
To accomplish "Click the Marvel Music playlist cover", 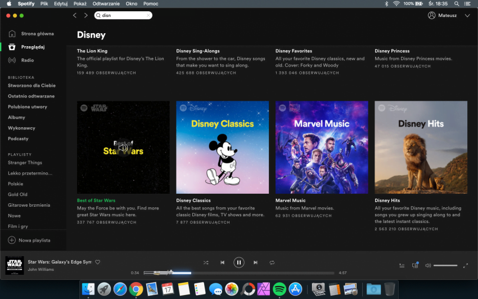I will click(322, 148).
